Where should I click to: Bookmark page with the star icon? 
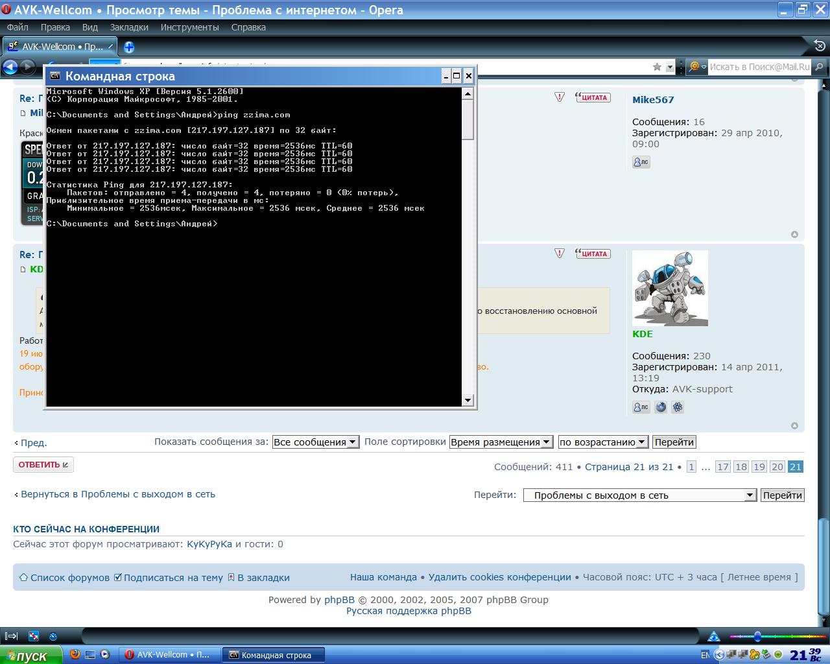[x=657, y=67]
